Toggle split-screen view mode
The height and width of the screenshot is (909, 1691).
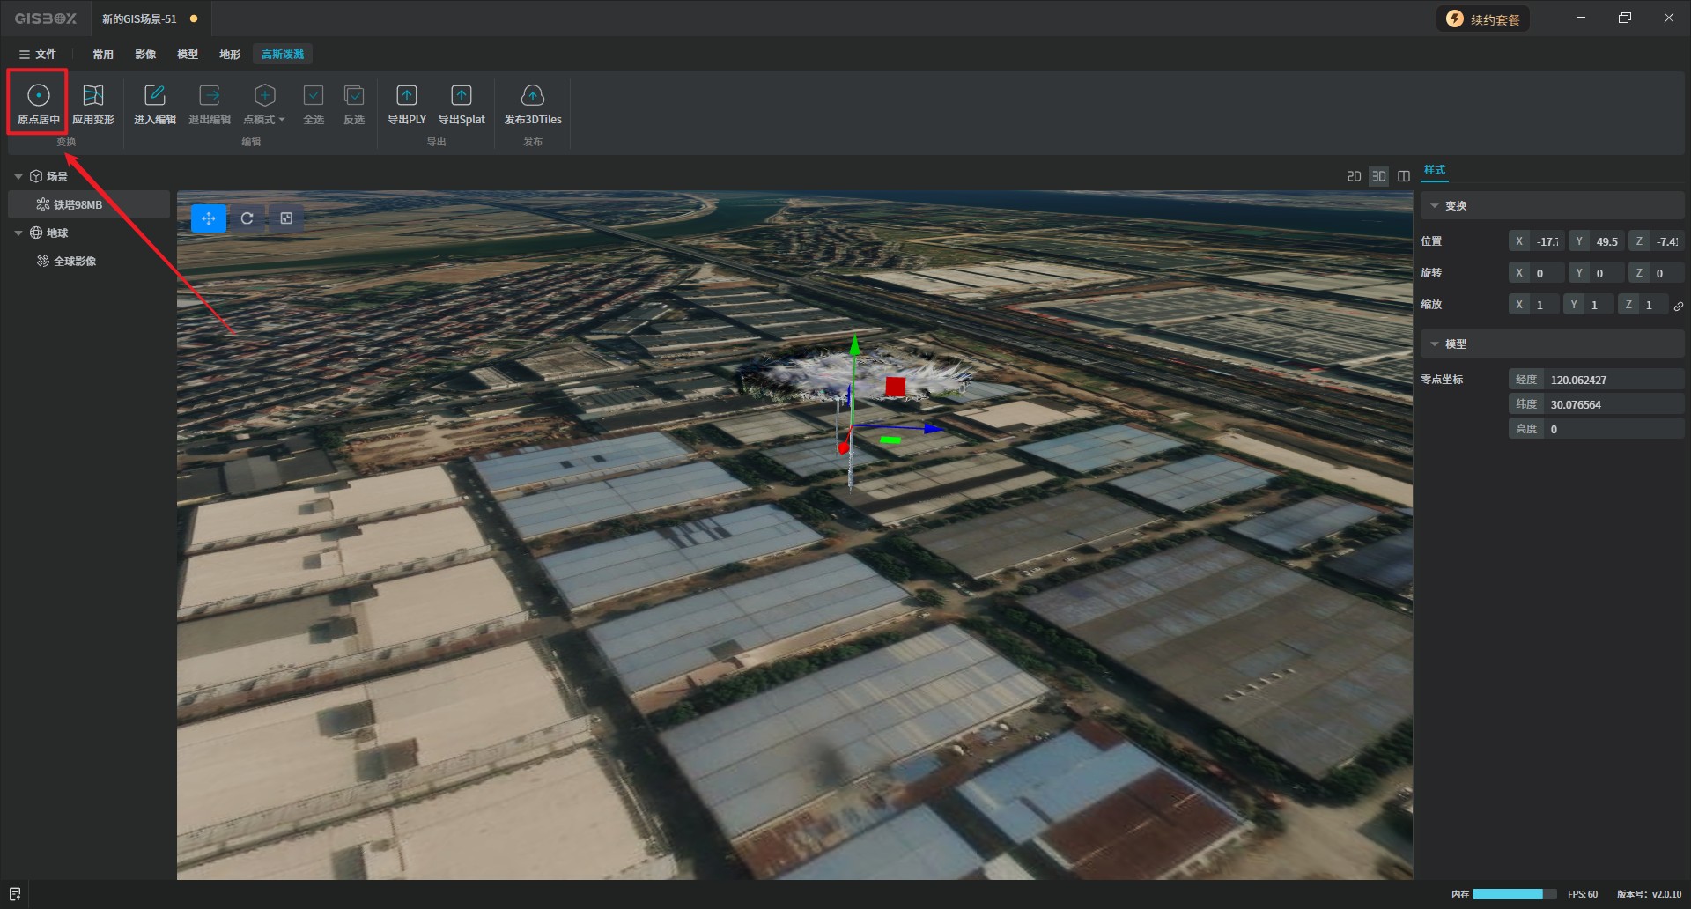1404,176
